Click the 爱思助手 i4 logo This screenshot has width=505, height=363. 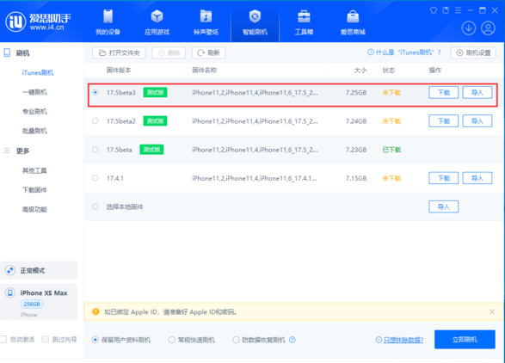pyautogui.click(x=38, y=22)
